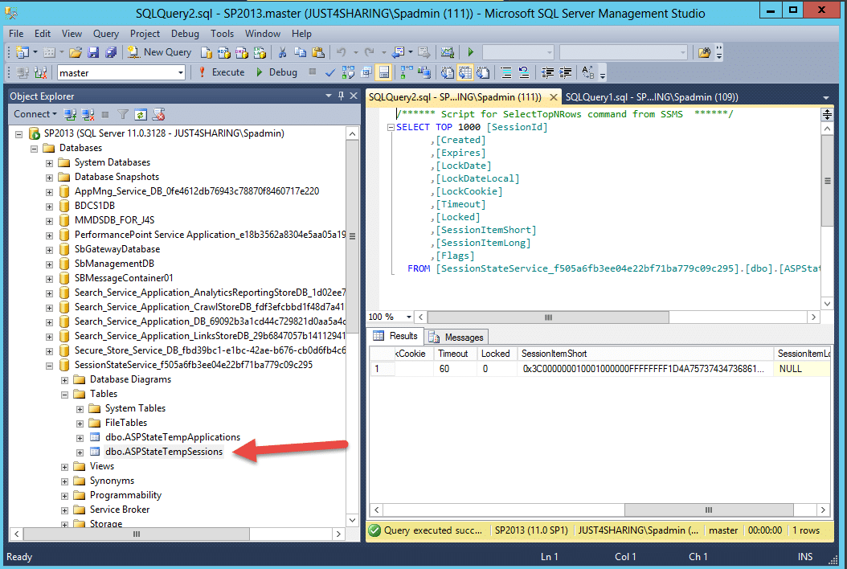Refresh the Object Explorer tree
This screenshot has width=847, height=569.
pos(141,115)
